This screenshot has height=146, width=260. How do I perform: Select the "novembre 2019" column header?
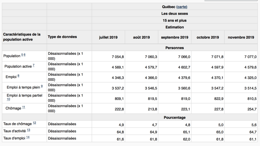click(x=241, y=37)
